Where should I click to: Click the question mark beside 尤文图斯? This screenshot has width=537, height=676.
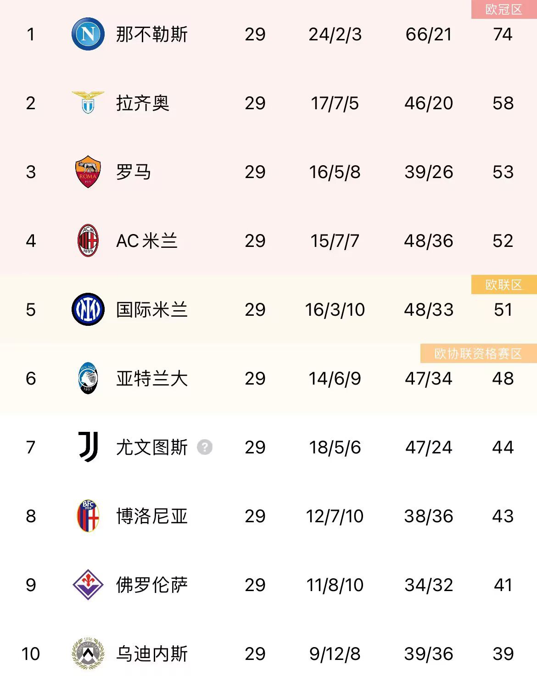pyautogui.click(x=205, y=447)
